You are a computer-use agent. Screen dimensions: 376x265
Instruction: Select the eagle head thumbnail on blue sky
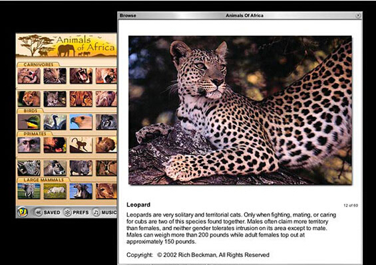point(81,122)
